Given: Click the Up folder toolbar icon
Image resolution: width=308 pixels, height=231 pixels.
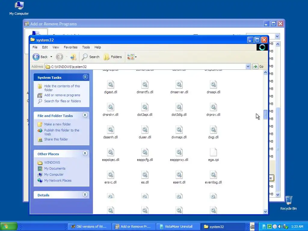Looking at the screenshot, I should 73,57.
